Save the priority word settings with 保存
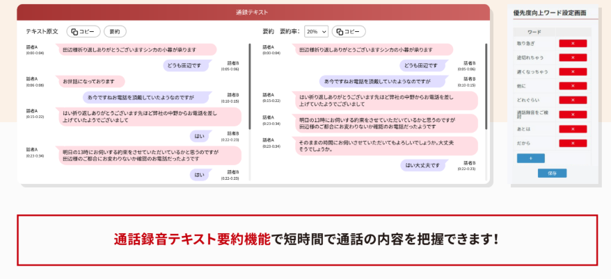This screenshot has height=279, width=611. click(x=552, y=173)
